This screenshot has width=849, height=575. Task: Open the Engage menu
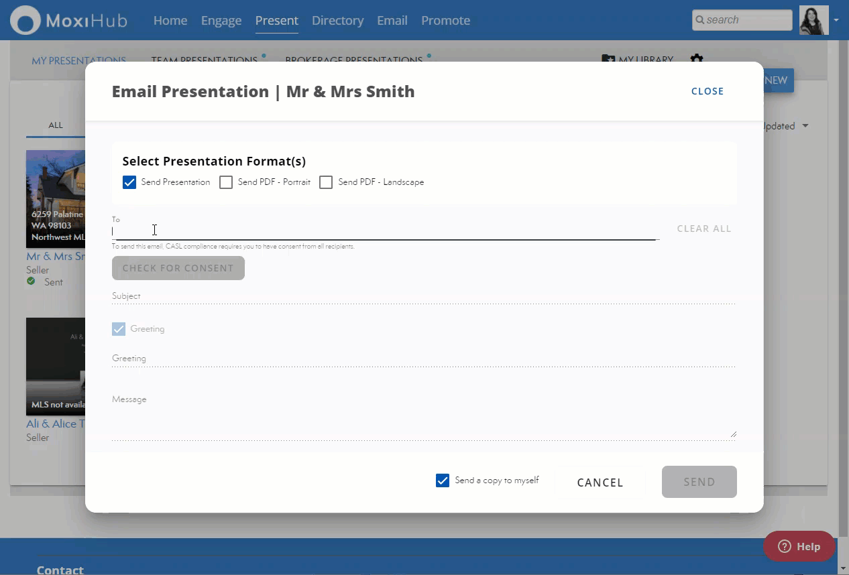coord(221,20)
